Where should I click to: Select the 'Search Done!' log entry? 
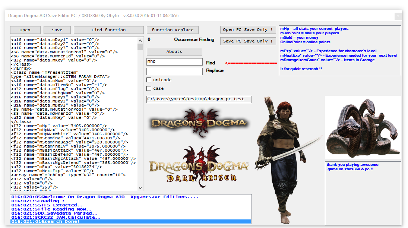pos(130,222)
